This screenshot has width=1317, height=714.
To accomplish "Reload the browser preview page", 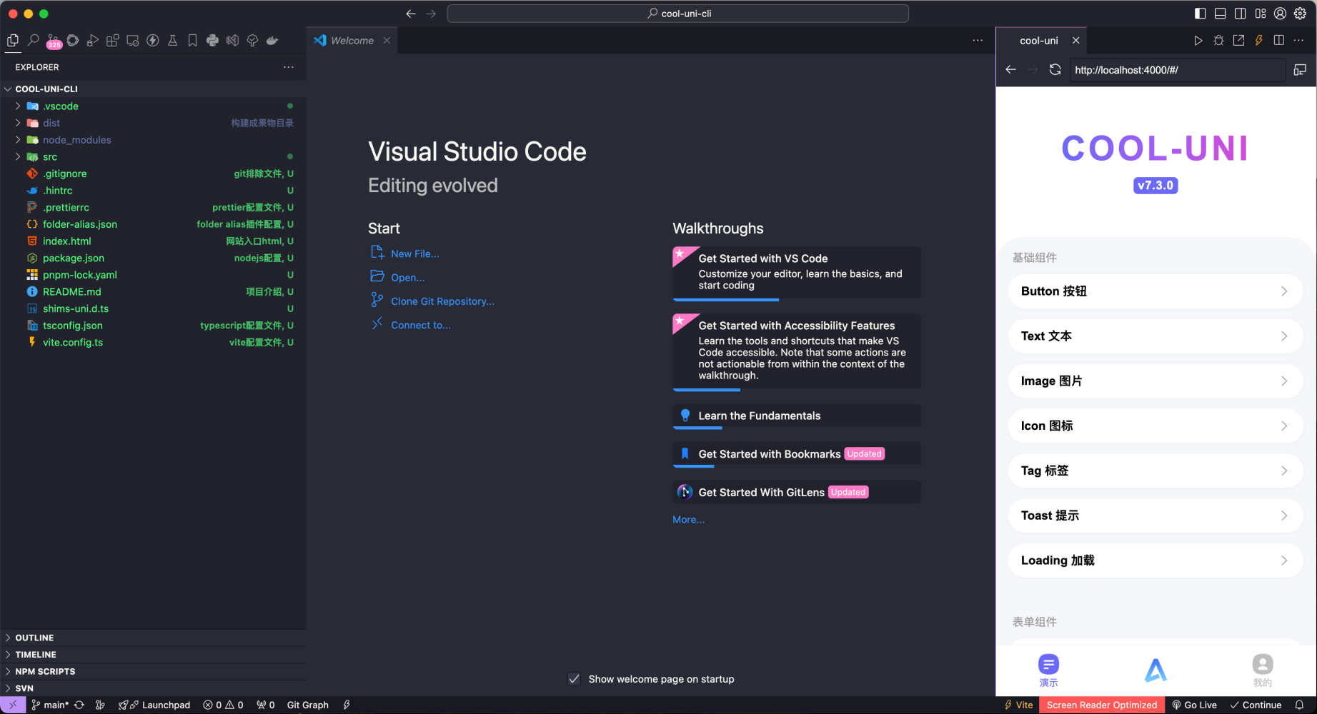I will click(x=1055, y=70).
